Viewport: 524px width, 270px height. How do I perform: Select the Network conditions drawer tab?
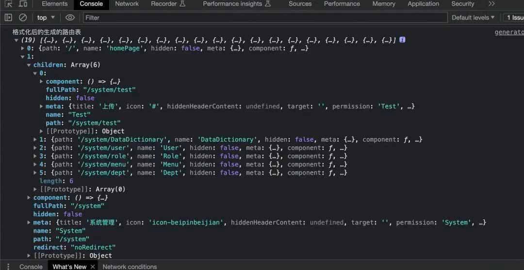point(130,266)
